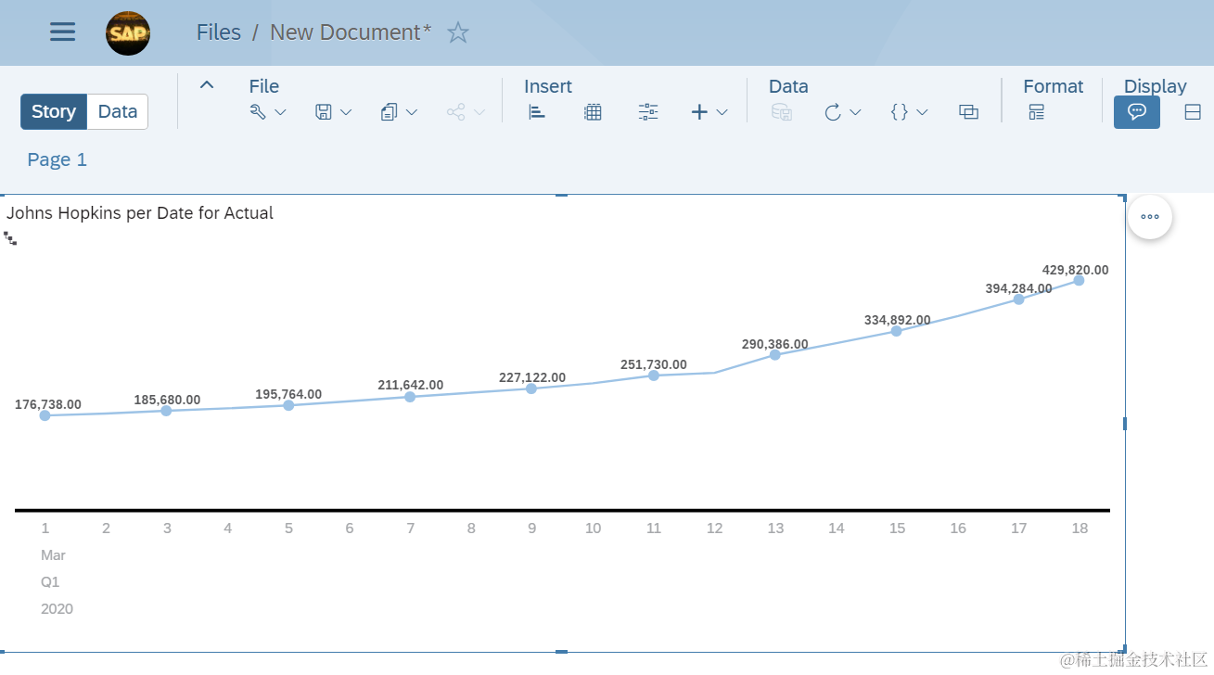
Task: Click the Mar axis label
Action: pyautogui.click(x=53, y=555)
